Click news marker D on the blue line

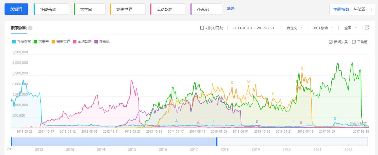[335, 119]
